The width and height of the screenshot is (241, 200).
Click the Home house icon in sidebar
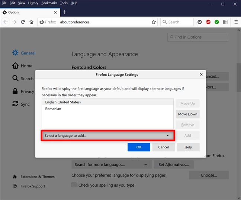coord(15,65)
